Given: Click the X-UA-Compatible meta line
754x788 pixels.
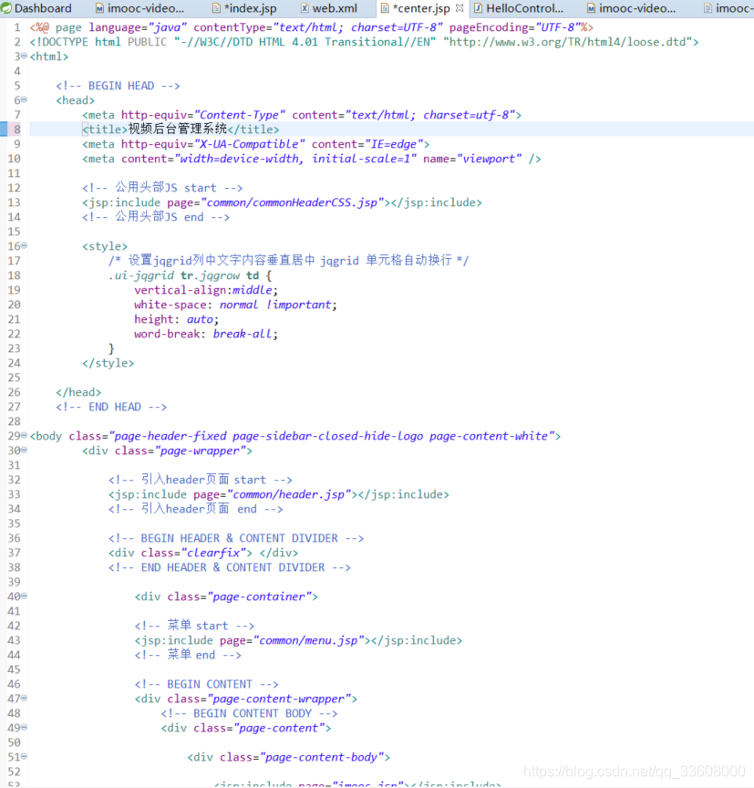Looking at the screenshot, I should point(256,144).
